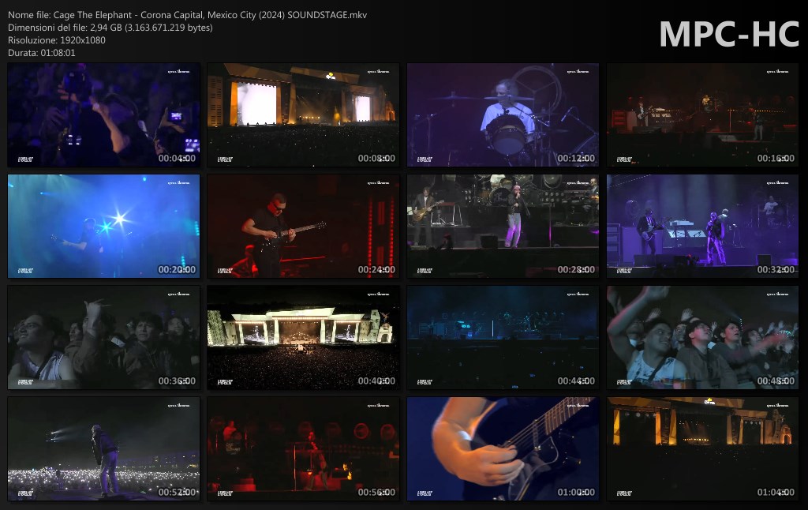808x510 pixels.
Task: Open the final thumbnail at 01:04:00
Action: pyautogui.click(x=702, y=449)
